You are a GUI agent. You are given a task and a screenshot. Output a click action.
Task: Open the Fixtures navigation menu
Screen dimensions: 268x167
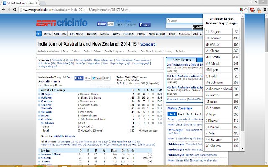point(92,33)
